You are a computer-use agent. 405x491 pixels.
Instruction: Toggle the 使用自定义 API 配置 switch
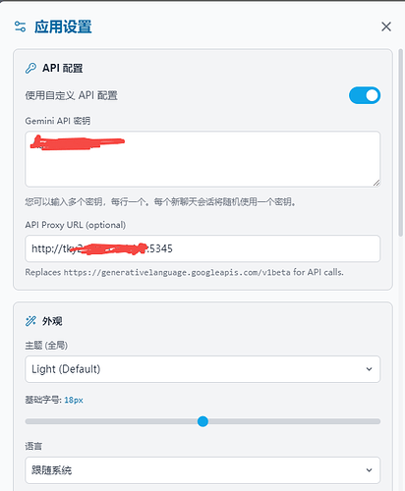[x=365, y=95]
